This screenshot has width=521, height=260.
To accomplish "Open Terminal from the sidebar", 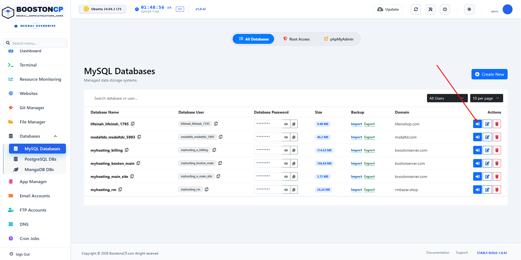I will coord(28,65).
